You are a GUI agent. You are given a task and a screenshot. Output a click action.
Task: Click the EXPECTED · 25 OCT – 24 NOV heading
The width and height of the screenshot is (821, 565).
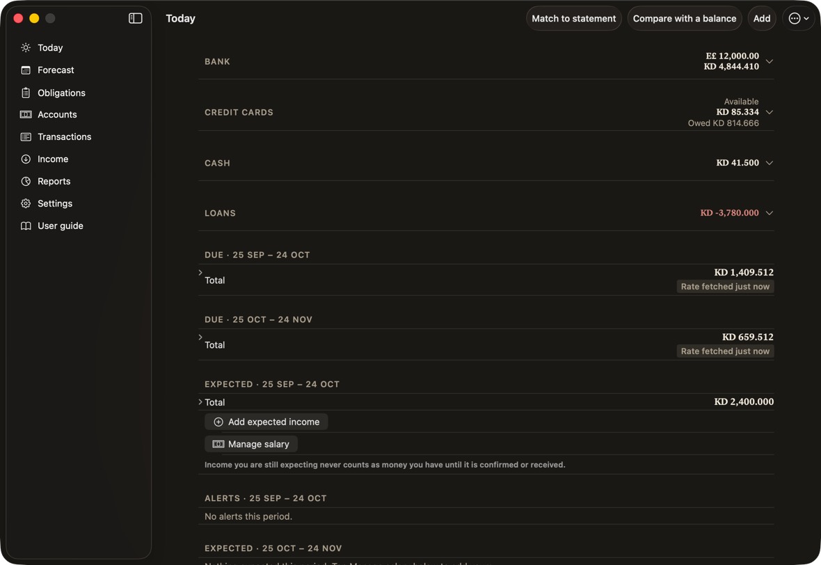273,548
